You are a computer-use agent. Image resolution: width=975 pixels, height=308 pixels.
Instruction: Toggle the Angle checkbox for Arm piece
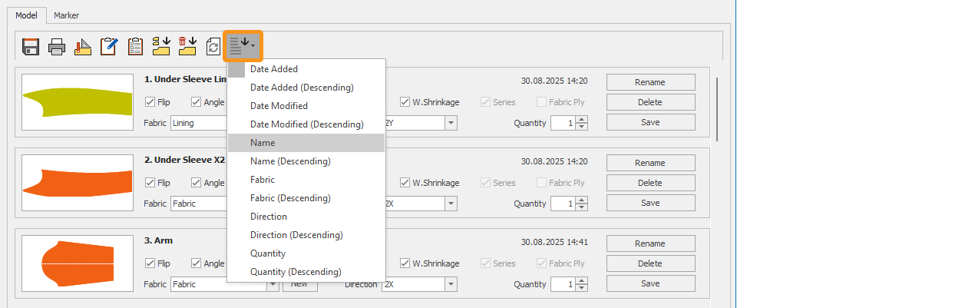point(197,263)
